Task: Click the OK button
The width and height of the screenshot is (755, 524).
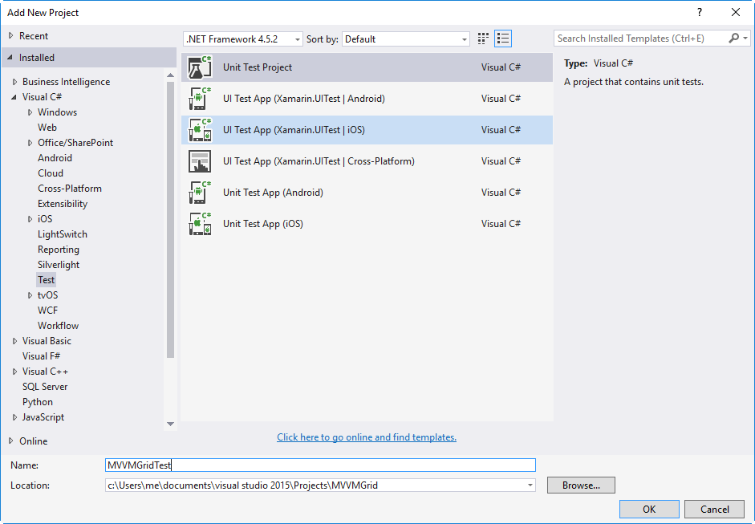Action: (649, 509)
